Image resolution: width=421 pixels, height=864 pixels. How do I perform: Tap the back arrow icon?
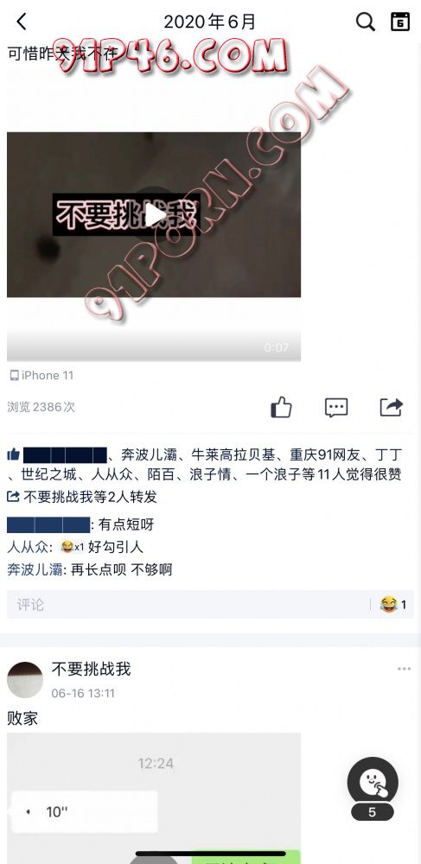coord(22,22)
